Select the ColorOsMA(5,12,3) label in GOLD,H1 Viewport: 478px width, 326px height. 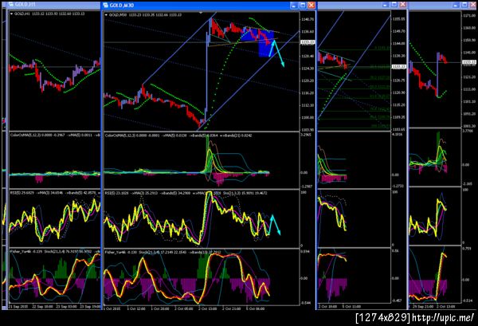click(25, 135)
